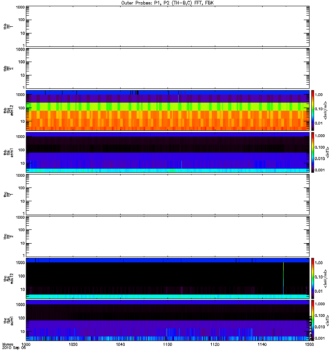The width and height of the screenshot is (335, 357).
Task: Click the '1040' time label on bottom axis
Action: click(120, 344)
